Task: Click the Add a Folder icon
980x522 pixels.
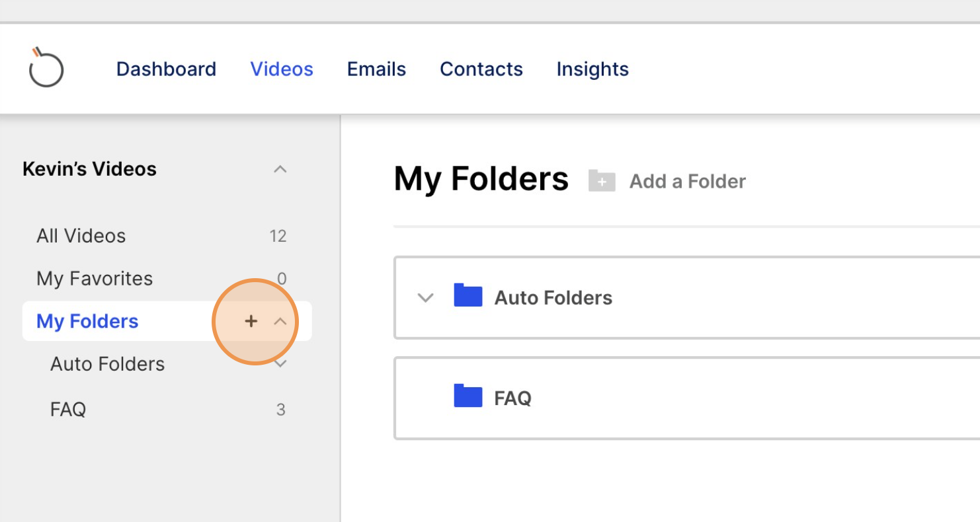Action: (602, 180)
